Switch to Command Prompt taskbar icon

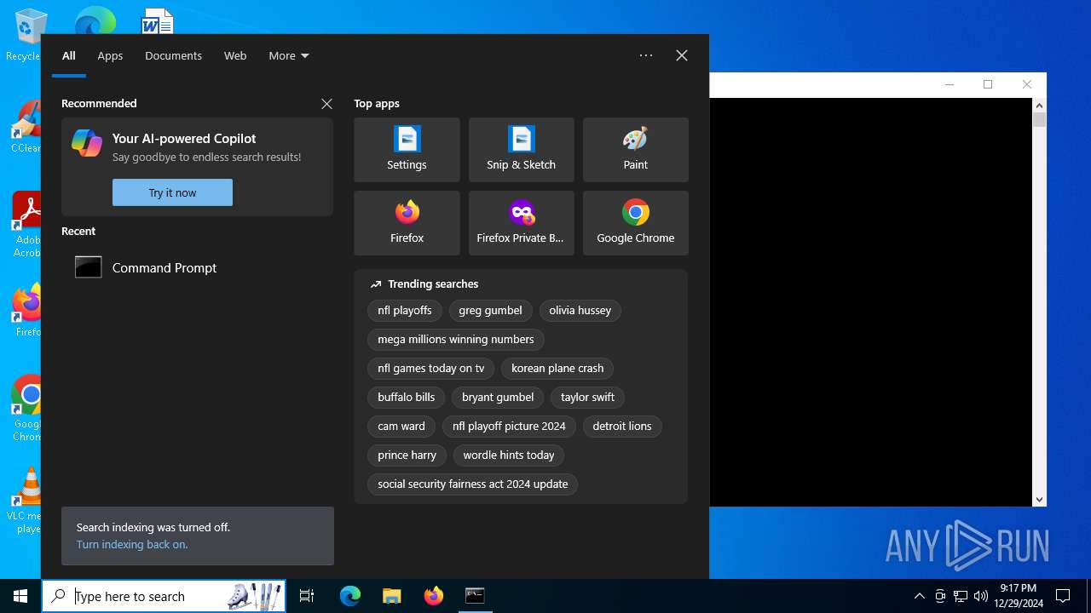tap(475, 596)
